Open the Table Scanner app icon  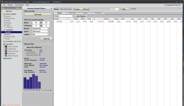point(6,46)
